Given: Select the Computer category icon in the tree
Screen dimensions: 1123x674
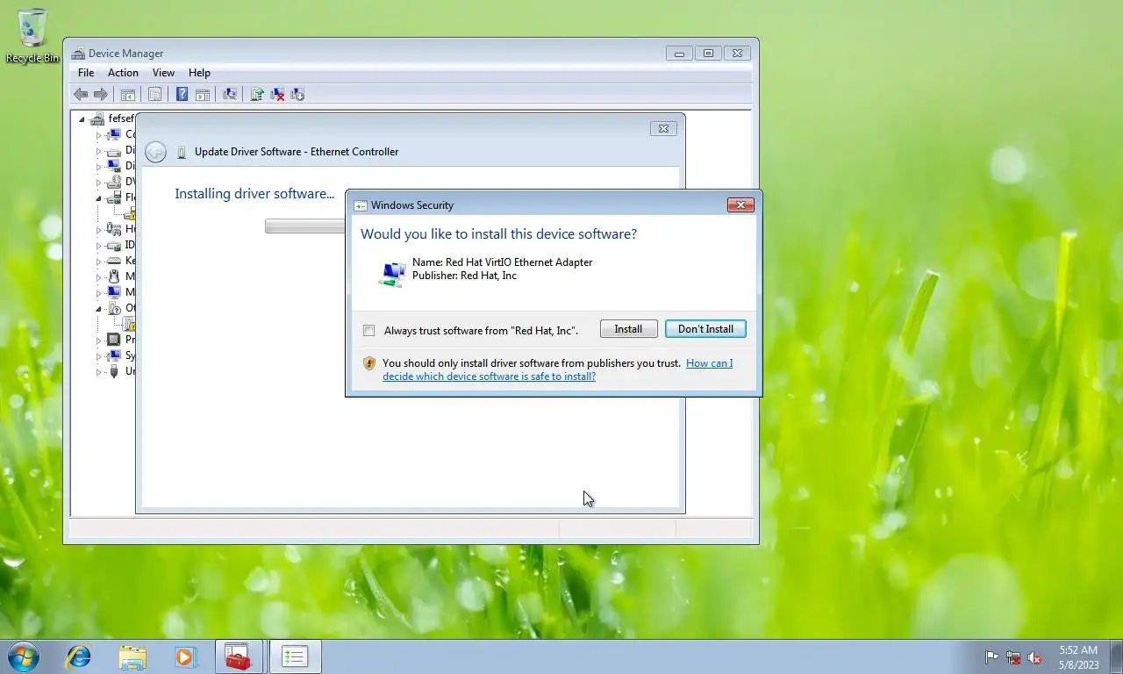Looking at the screenshot, I should point(113,134).
